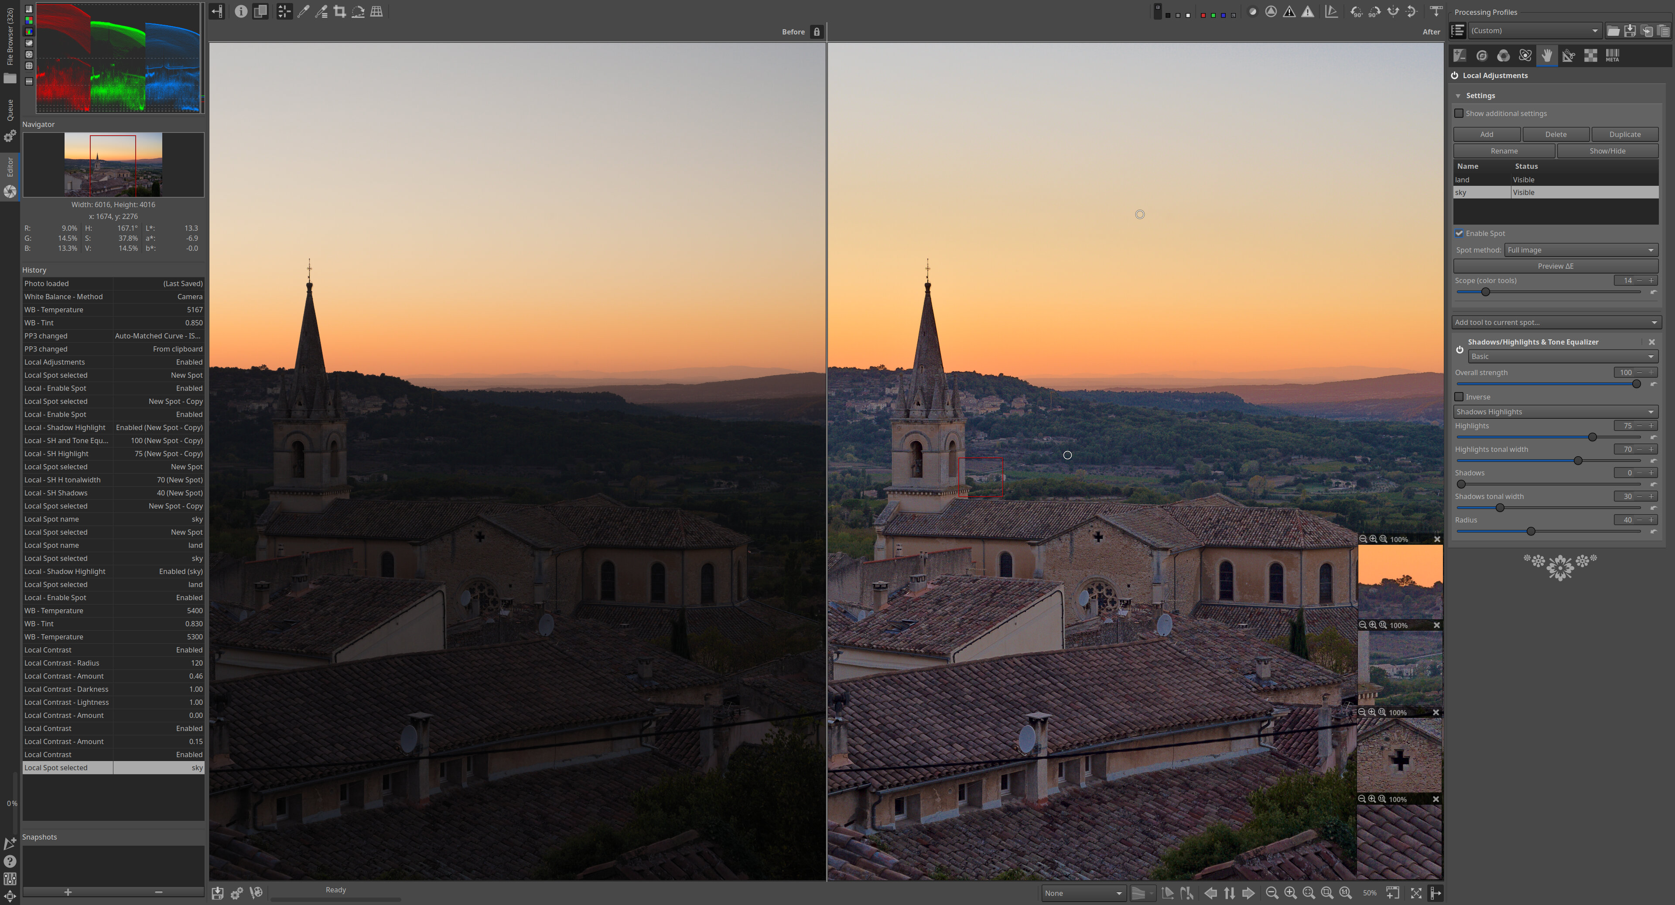The image size is (1675, 905).
Task: Click the Duplicate button in Settings panel
Action: (x=1624, y=134)
